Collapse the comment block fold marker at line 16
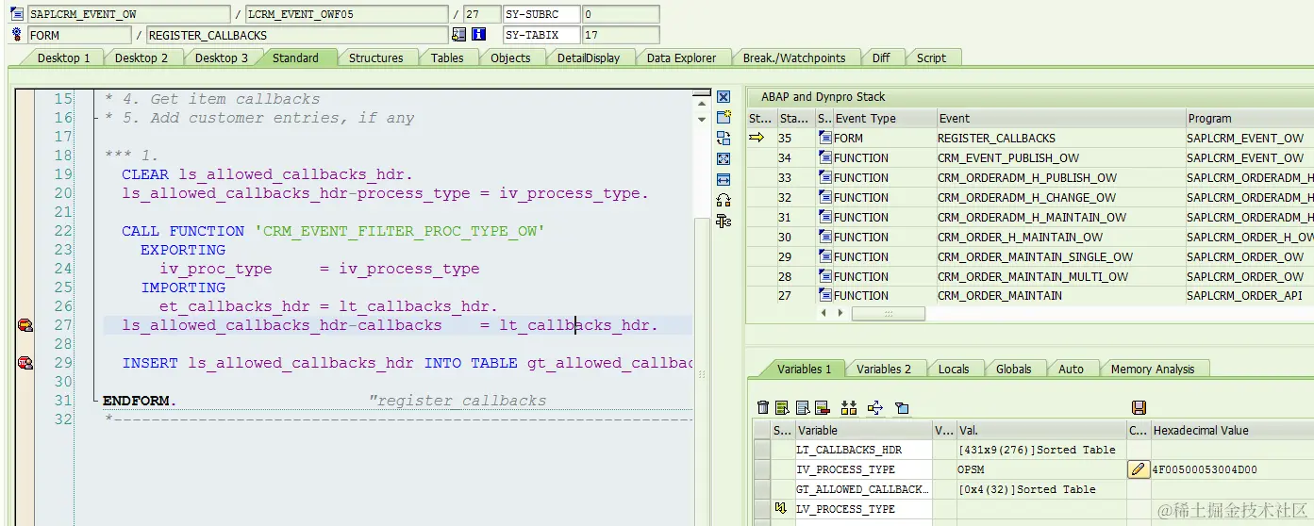The height and width of the screenshot is (526, 1314). 96,118
